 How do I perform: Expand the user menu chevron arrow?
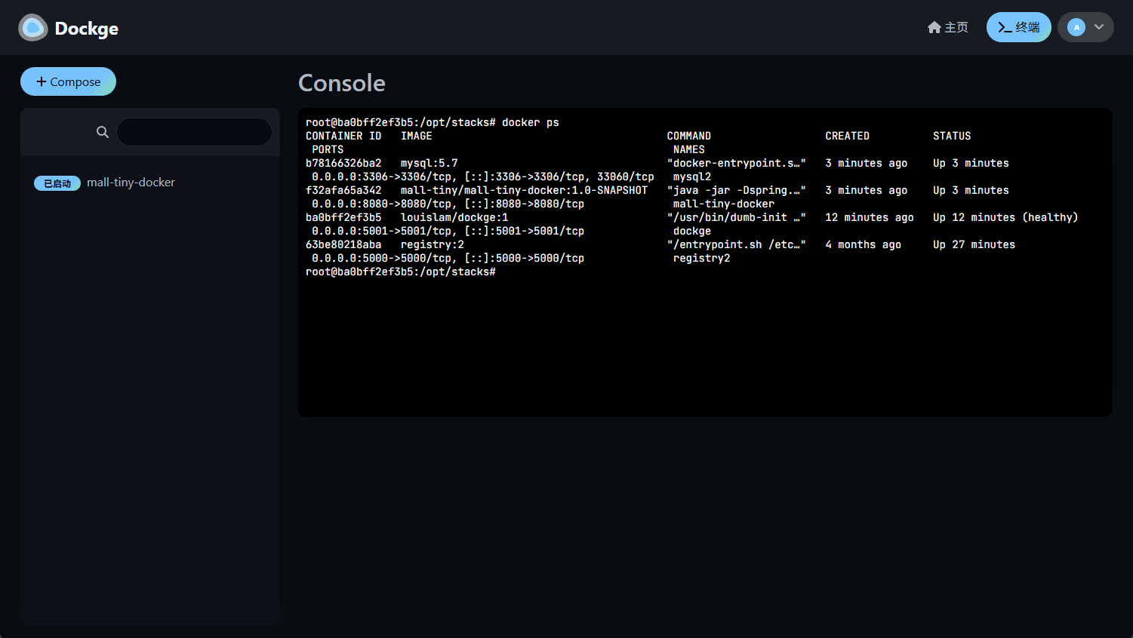click(x=1099, y=27)
